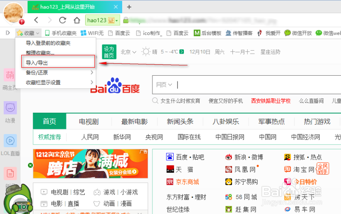Screen dimensions: 341x214
Task: Switch to the 热门游戏 tab
Action: coord(317,121)
